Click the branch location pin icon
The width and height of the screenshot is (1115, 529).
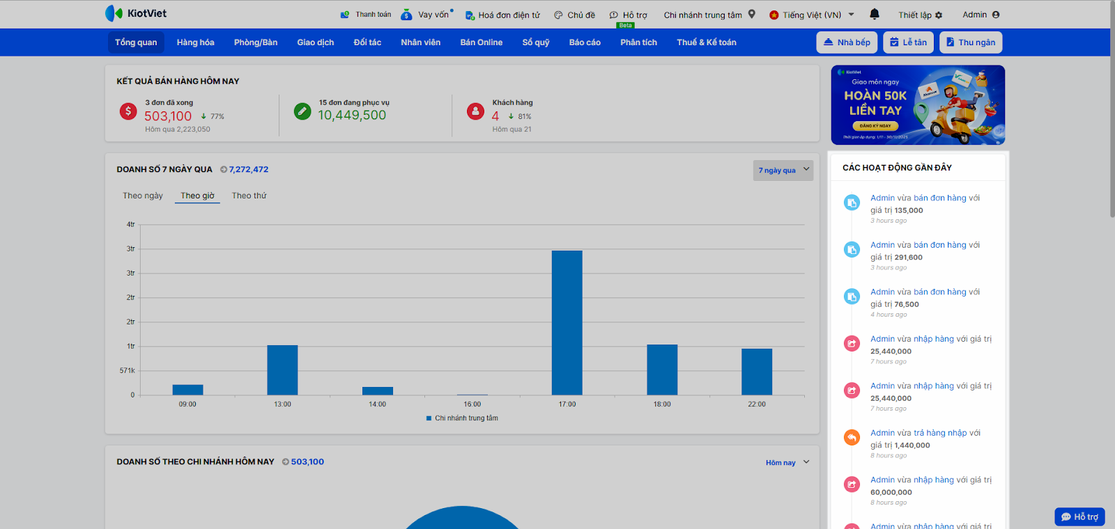point(752,14)
